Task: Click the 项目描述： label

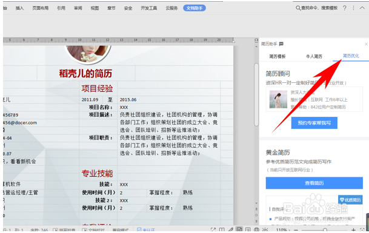Action: (x=101, y=115)
